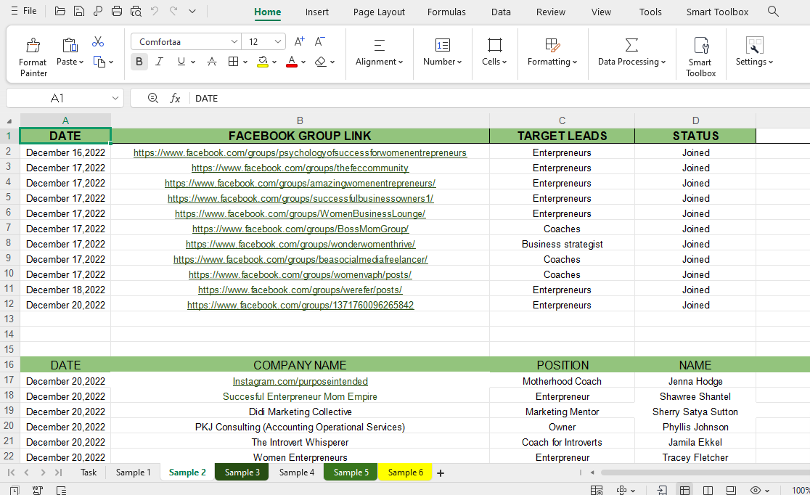Expand the font size dropdown

click(x=277, y=42)
